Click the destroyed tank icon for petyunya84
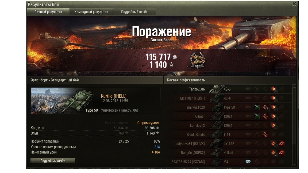Image resolution: width=308 pixels, height=173 pixels. pyautogui.click(x=282, y=144)
